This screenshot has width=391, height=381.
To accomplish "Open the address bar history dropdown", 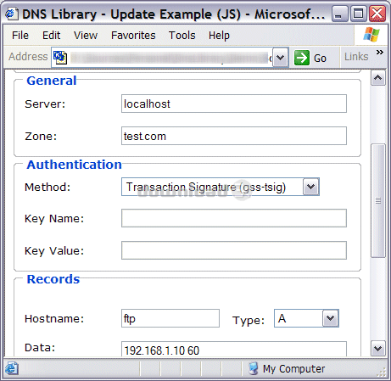I will point(280,58).
